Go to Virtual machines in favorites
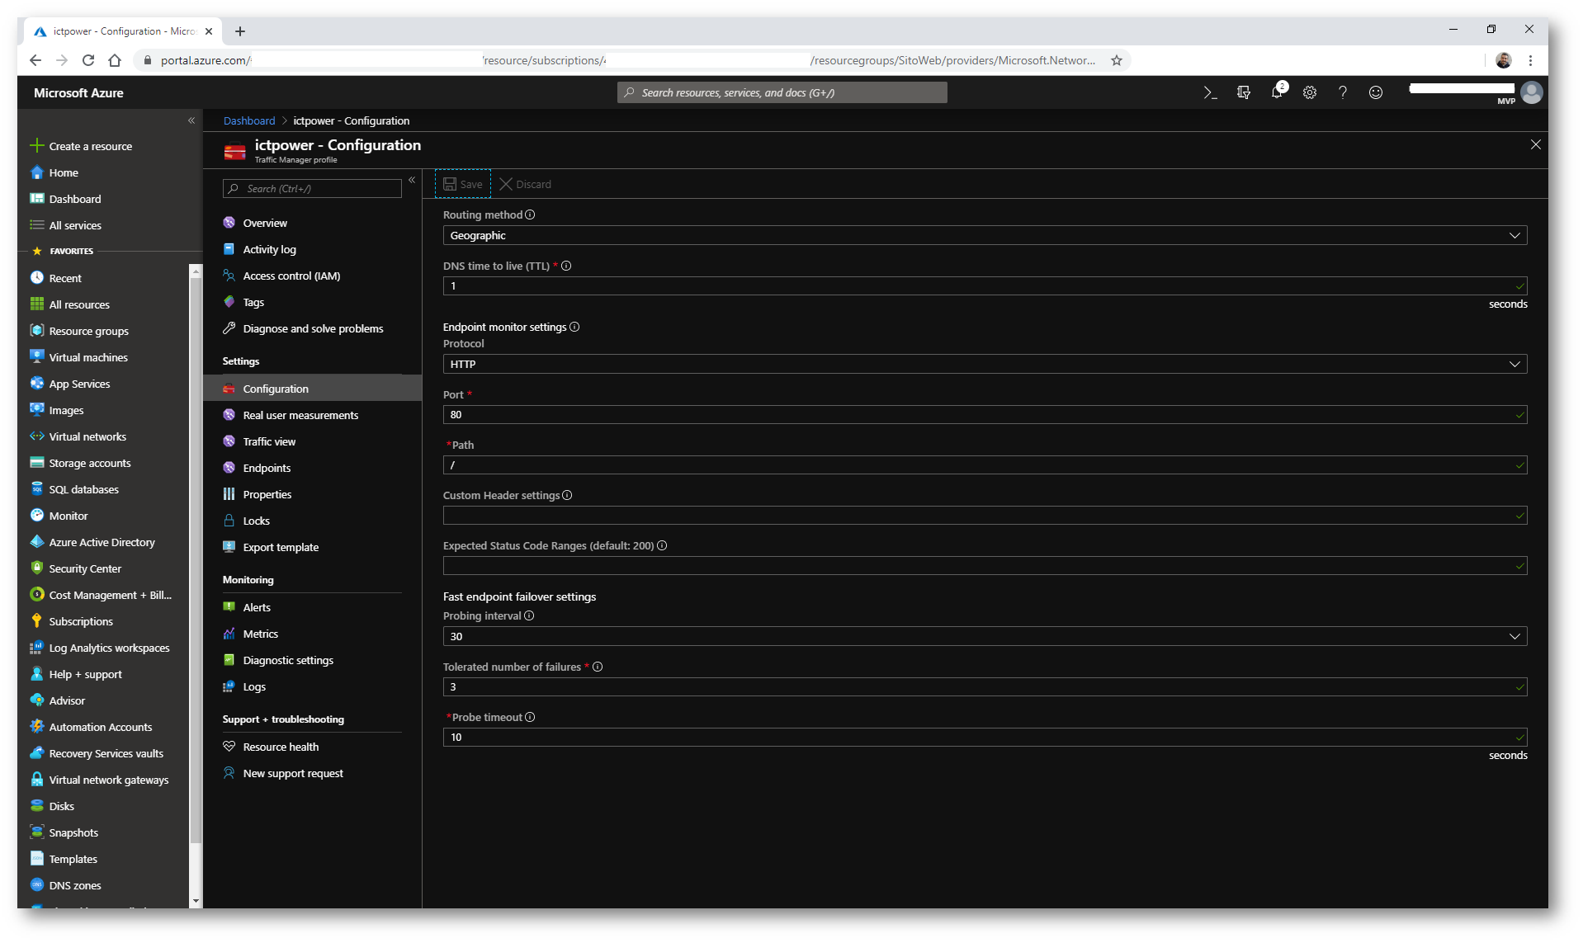Screen dimensions: 1583x943 point(88,358)
